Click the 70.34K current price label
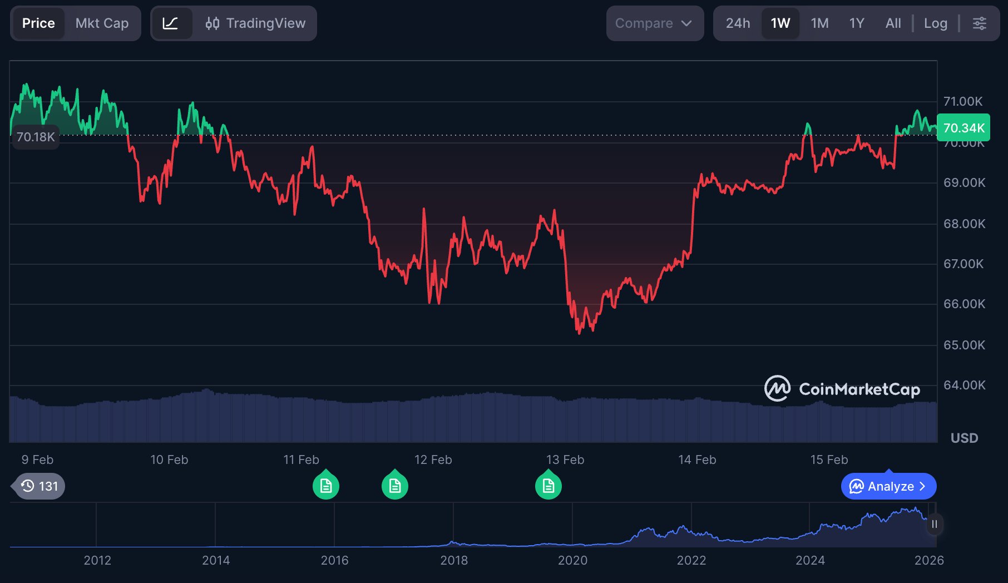 [x=963, y=128]
